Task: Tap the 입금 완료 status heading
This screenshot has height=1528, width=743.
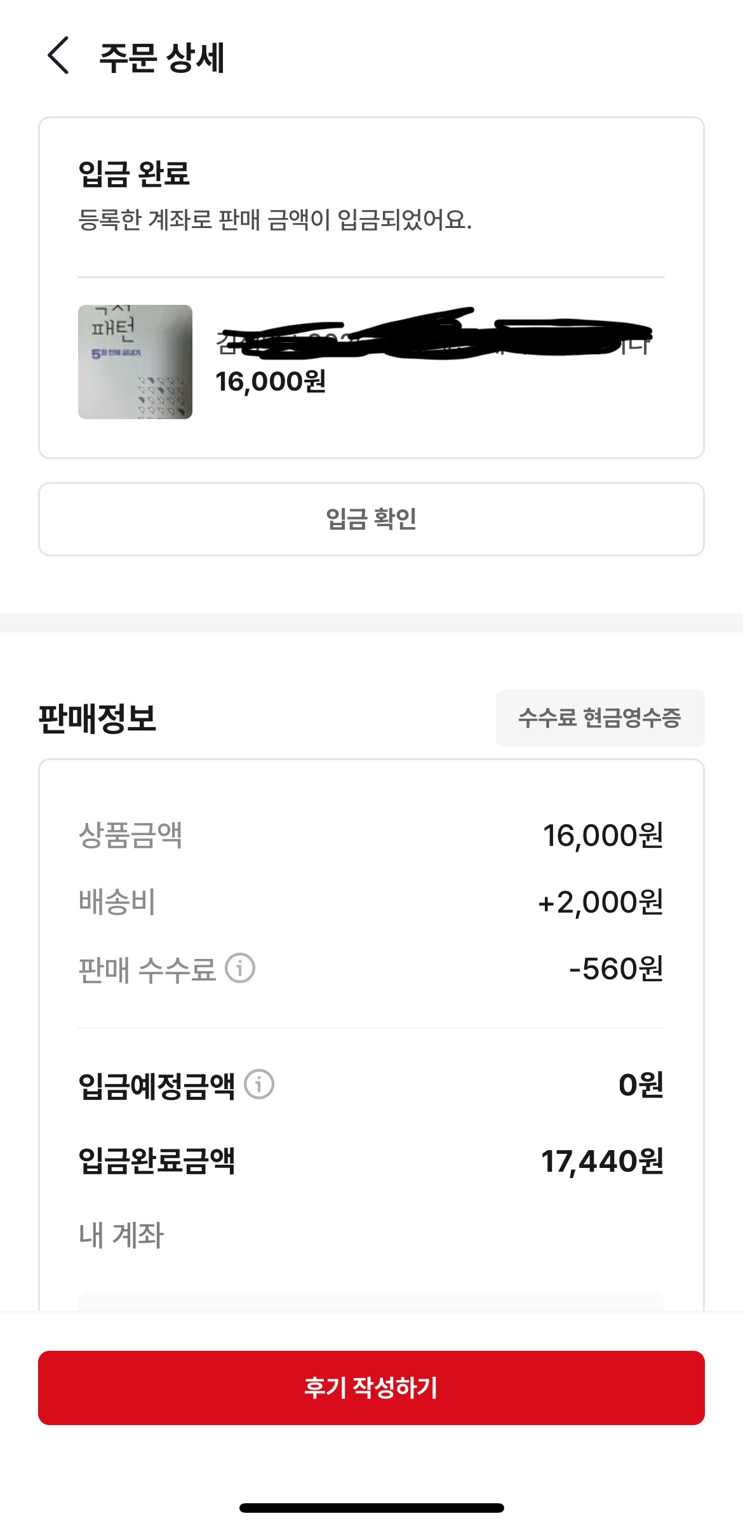Action: coord(134,173)
